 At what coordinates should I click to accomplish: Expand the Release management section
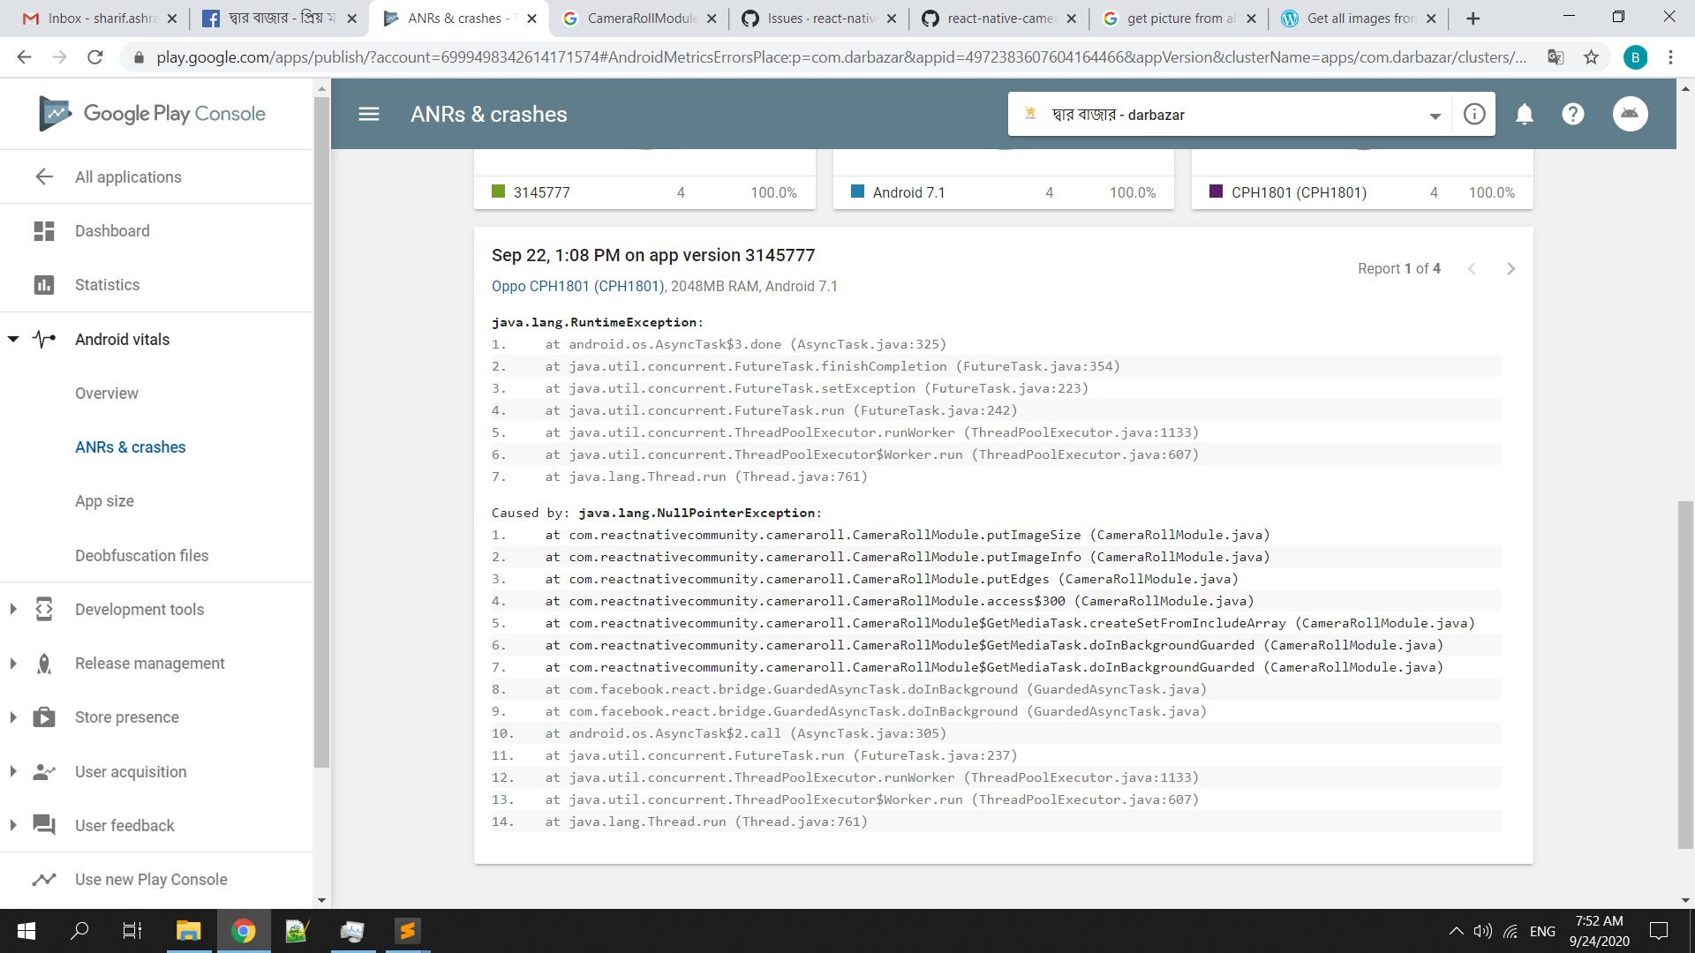click(149, 664)
